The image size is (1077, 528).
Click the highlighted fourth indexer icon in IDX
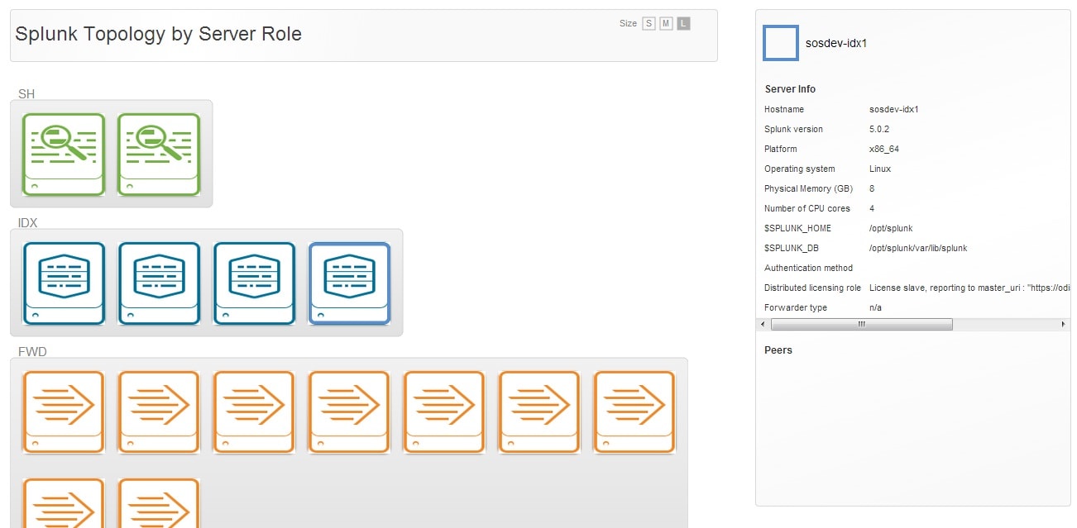[x=349, y=283]
